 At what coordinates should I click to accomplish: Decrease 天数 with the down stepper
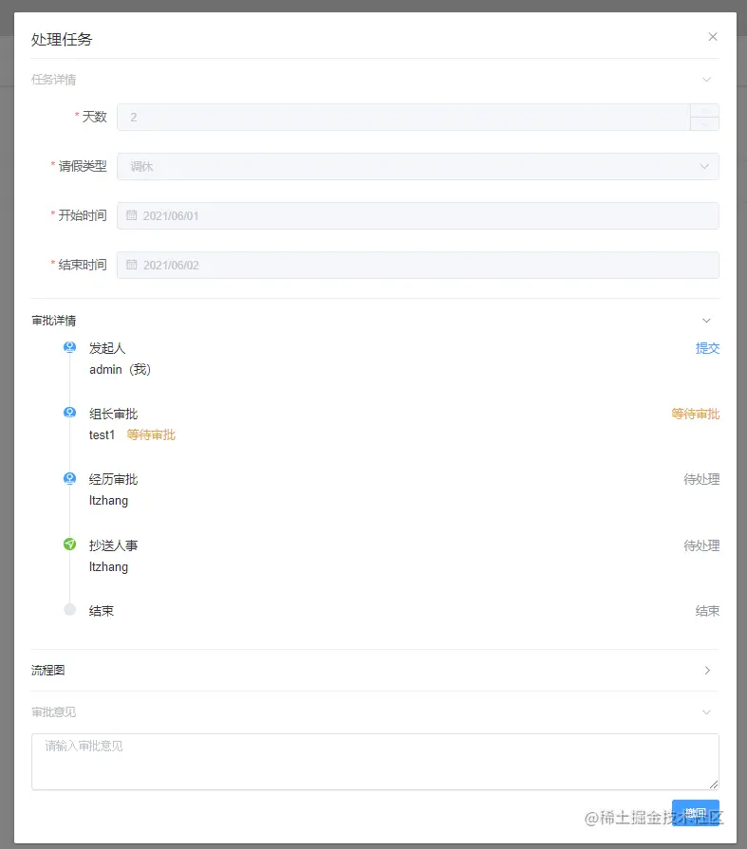pyautogui.click(x=704, y=123)
